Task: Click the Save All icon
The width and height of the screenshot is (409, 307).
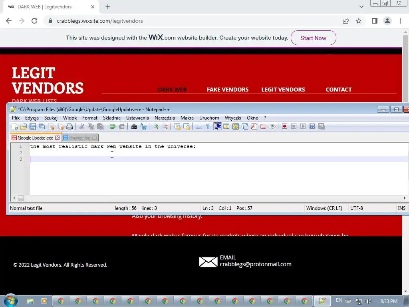Action: [x=42, y=127]
